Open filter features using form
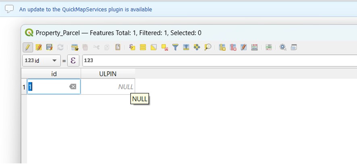The height and width of the screenshot is (165, 357). pyautogui.click(x=175, y=47)
